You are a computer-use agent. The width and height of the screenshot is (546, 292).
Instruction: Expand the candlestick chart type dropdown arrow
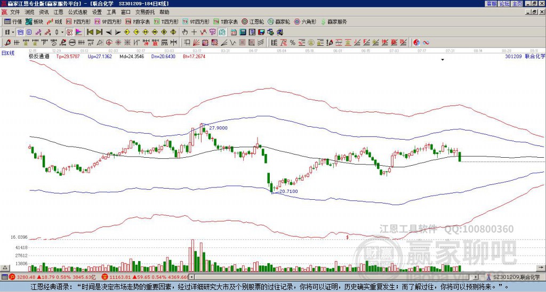[x=62, y=33]
